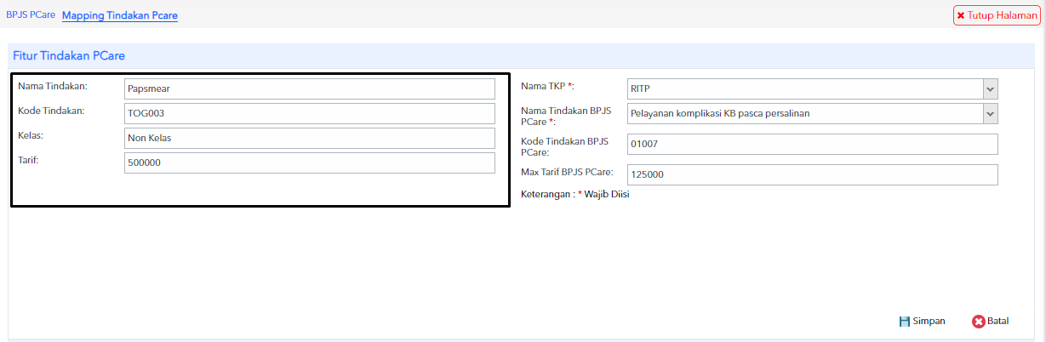Screen dimensions: 1046x342
Task: Expand the Nama Tindakan BPJS PCare dropdown arrow
Action: coord(990,113)
